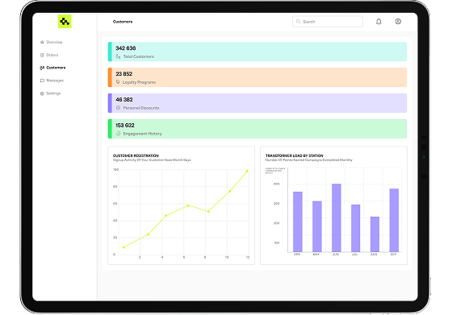Click the AUG bar in the bar chart
452x315 pixels.
(375, 234)
